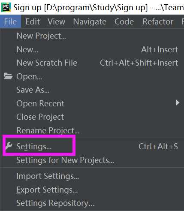This screenshot has width=184, height=211.
Task: Open the File menu
Action: 10,22
